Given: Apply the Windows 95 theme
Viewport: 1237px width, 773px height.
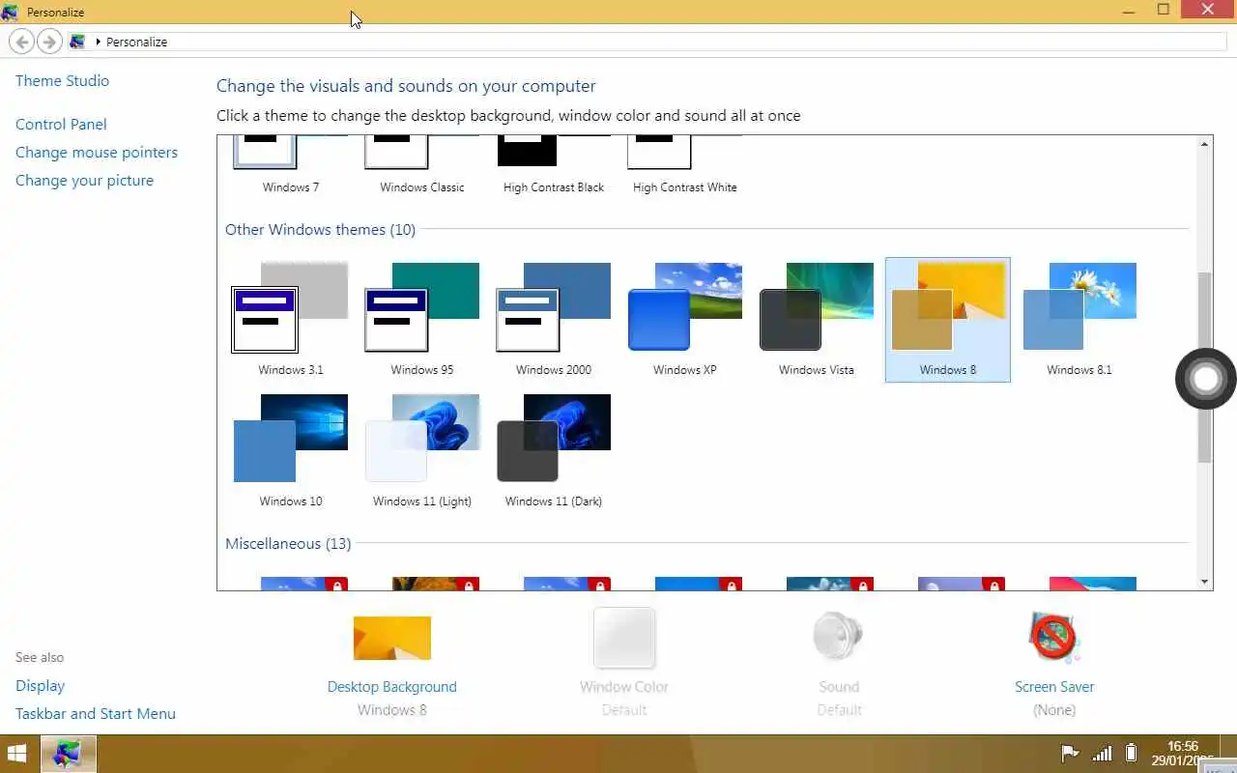Looking at the screenshot, I should pyautogui.click(x=421, y=320).
